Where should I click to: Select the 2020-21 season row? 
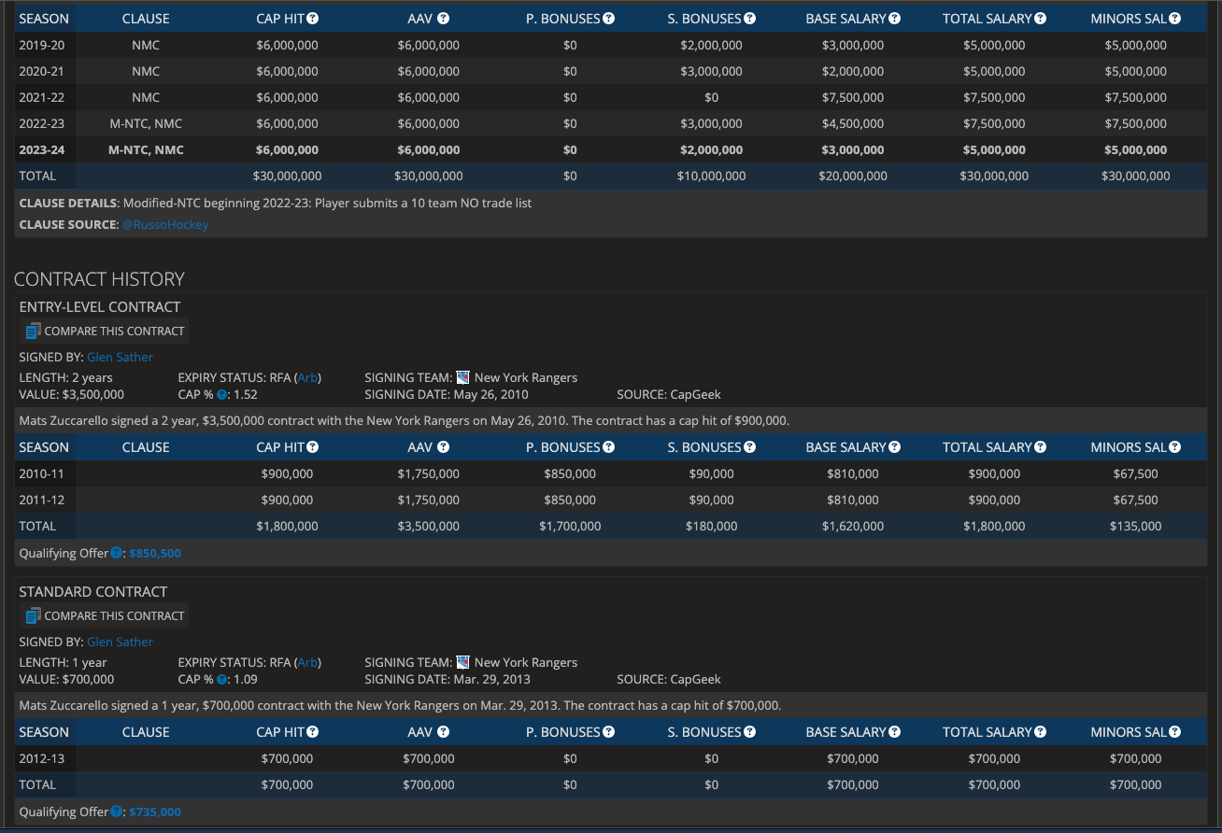click(x=611, y=71)
